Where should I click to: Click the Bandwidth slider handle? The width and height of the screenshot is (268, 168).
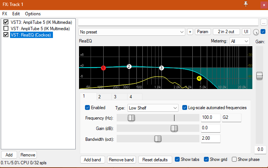(158, 139)
